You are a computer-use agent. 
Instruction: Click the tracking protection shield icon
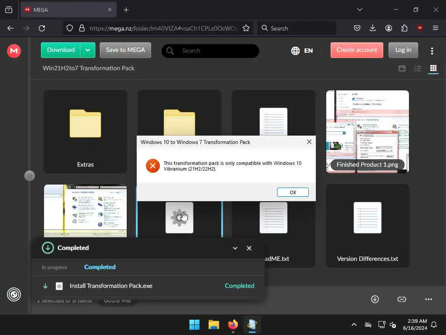(70, 28)
